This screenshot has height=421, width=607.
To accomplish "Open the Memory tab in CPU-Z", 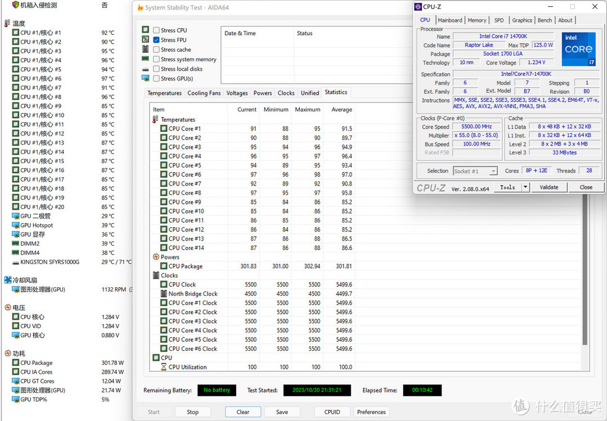I will 477,20.
